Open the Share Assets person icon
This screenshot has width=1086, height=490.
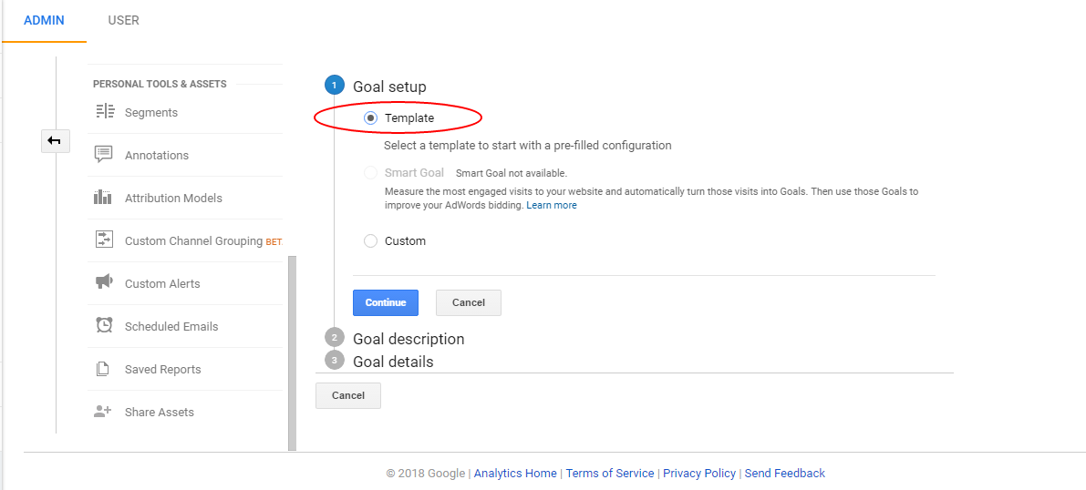(103, 412)
